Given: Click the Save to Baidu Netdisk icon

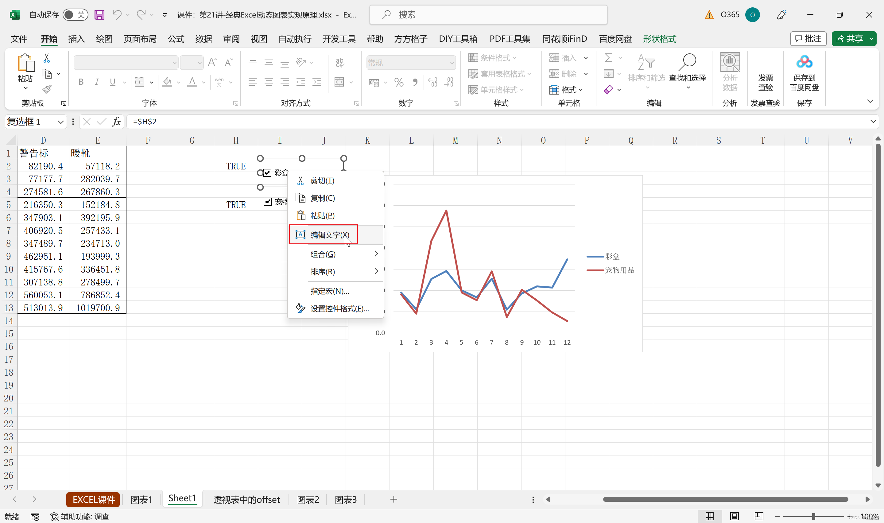Looking at the screenshot, I should point(804,62).
